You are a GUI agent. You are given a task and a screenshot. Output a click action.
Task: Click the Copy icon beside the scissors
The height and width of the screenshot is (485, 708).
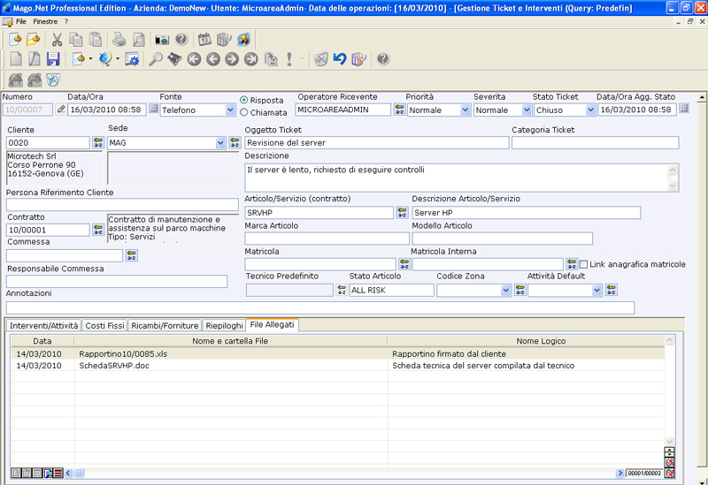point(76,40)
